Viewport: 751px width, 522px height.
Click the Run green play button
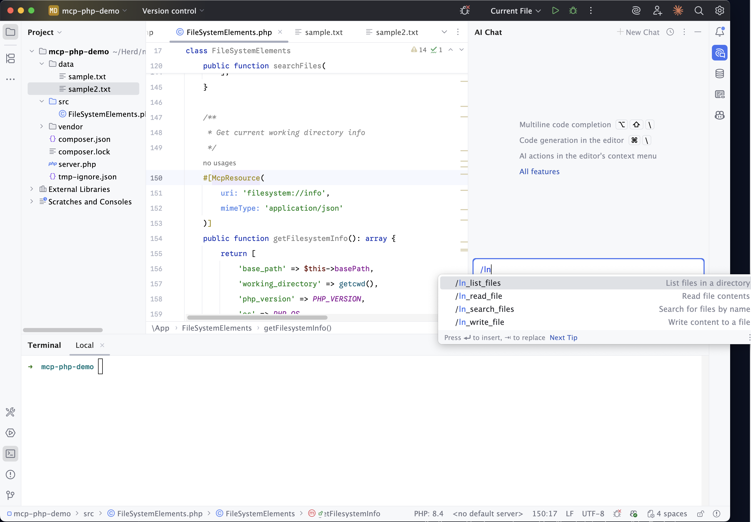(x=555, y=11)
